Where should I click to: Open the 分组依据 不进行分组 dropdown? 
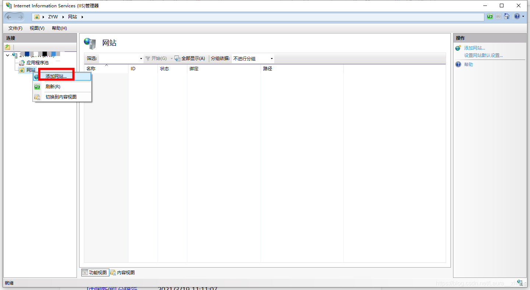[253, 58]
